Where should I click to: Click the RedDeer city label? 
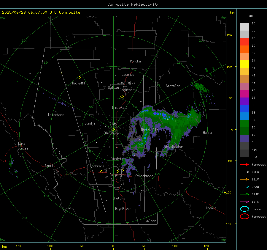tap(126, 90)
